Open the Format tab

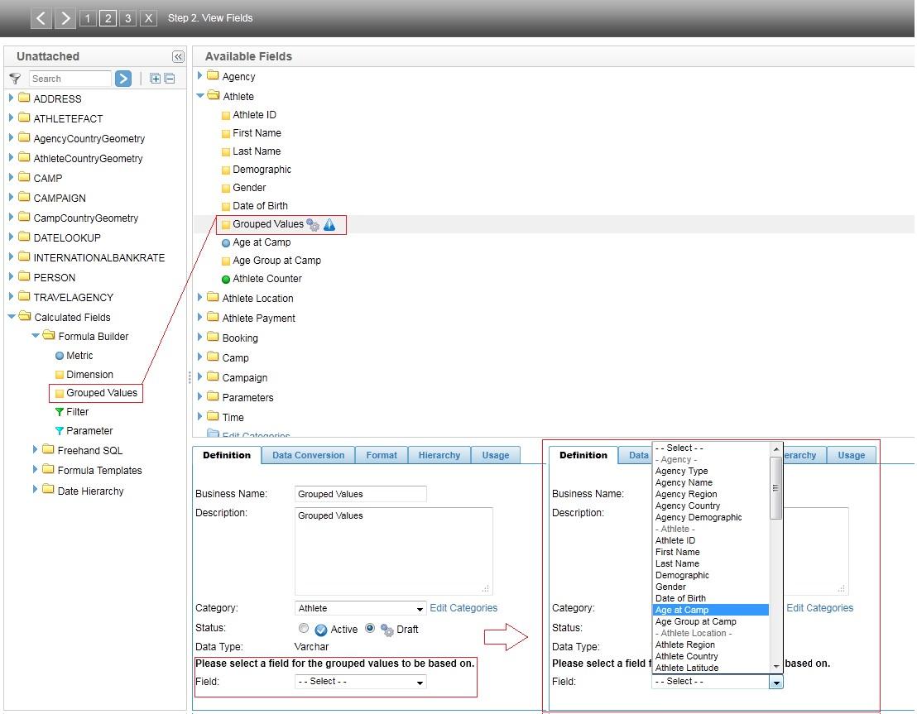382,455
